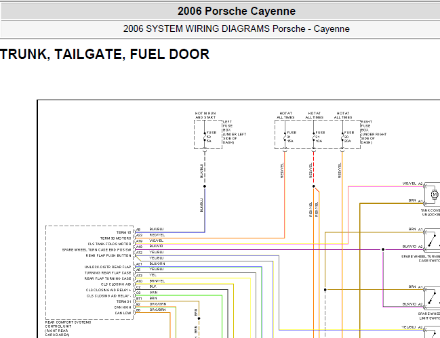Select the Trunk, Tailgate, Fuel Door heading
This screenshot has height=338, width=440.
[104, 54]
